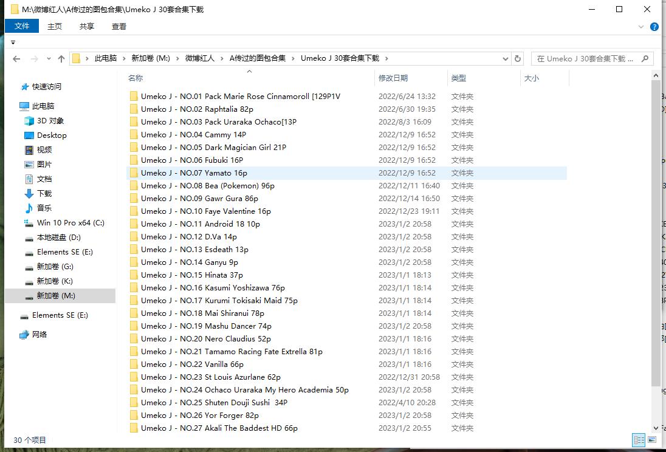Switch to details view in status bar
666x452 pixels.
[639, 440]
